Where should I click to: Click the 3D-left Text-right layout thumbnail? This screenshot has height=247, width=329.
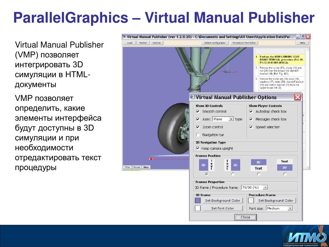207,165
